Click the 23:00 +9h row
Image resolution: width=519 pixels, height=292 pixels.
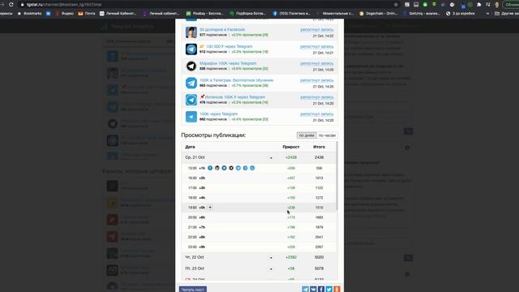click(x=259, y=247)
